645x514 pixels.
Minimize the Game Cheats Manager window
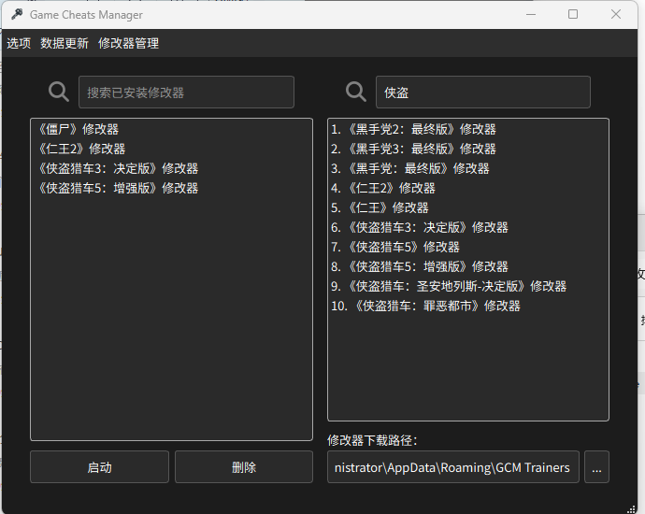click(531, 14)
